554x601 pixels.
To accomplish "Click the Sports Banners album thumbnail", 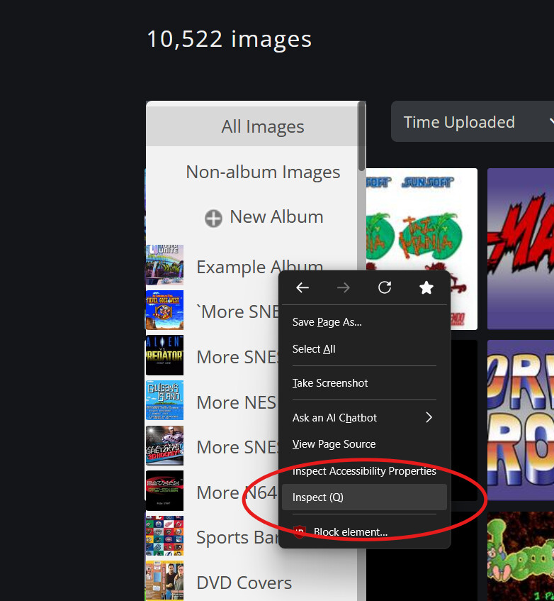I will 164,536.
